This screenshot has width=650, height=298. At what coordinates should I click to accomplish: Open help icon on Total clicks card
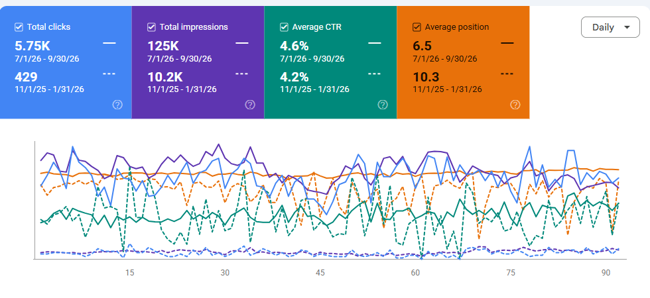pos(117,105)
